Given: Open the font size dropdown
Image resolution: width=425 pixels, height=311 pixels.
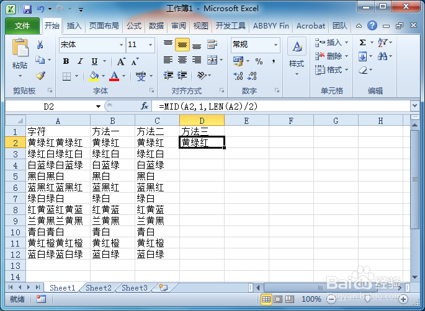Looking at the screenshot, I should click(x=150, y=45).
